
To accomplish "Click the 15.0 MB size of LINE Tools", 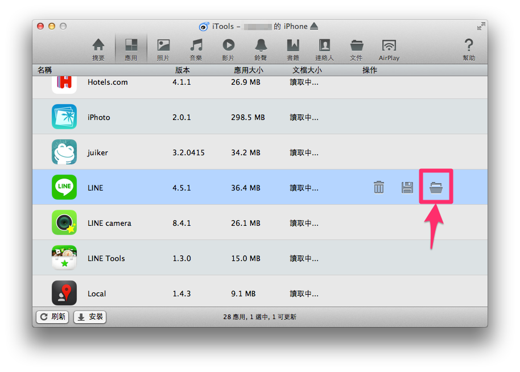I will 245,258.
